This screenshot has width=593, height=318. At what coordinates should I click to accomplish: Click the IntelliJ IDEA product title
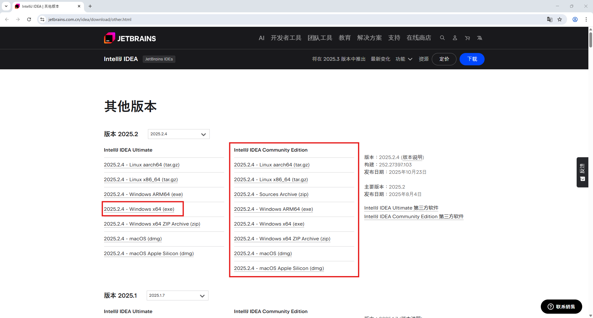coord(121,59)
